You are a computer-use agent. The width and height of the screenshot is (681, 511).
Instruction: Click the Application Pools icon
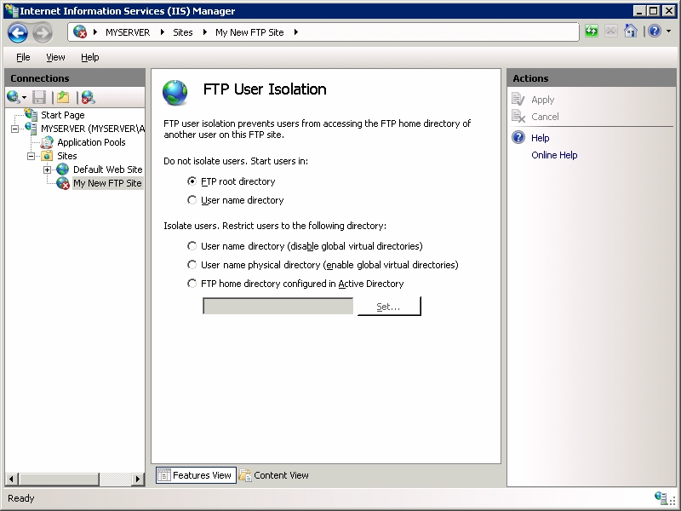coord(47,142)
